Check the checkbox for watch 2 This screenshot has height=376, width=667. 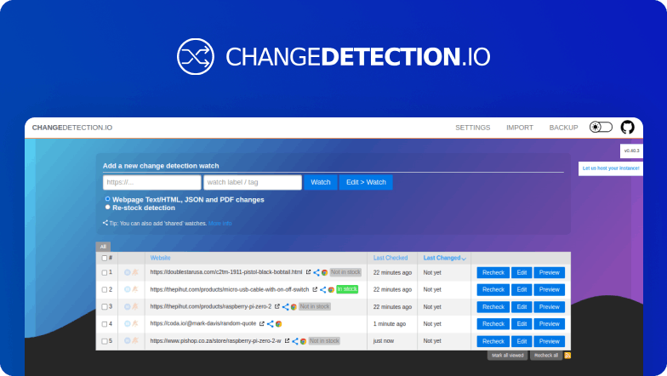point(105,290)
